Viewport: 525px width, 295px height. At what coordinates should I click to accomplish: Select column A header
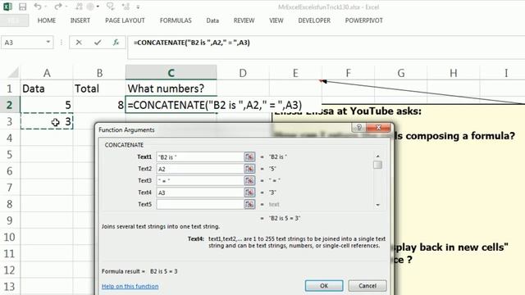pyautogui.click(x=47, y=73)
